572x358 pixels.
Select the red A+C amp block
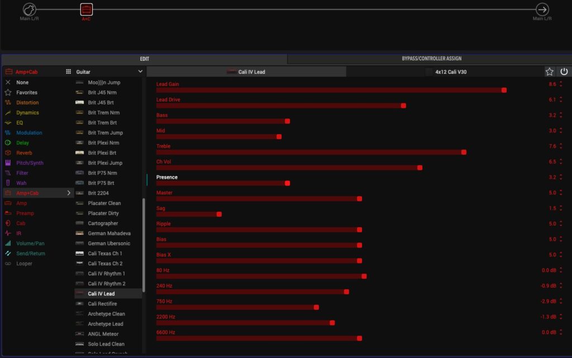pyautogui.click(x=86, y=9)
